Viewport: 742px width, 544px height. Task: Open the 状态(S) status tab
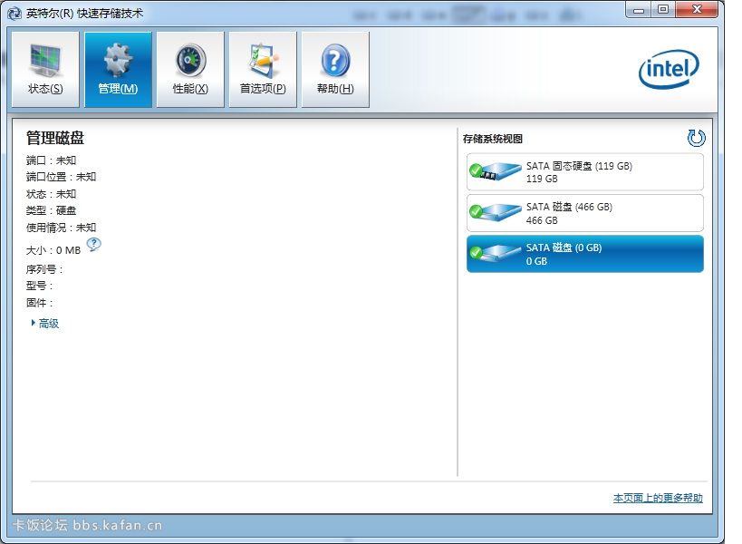click(x=45, y=70)
